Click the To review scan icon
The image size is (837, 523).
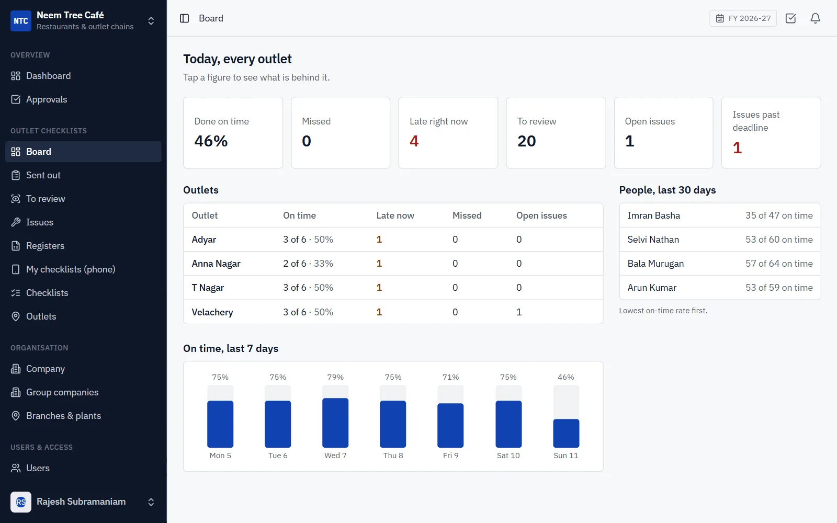(16, 199)
